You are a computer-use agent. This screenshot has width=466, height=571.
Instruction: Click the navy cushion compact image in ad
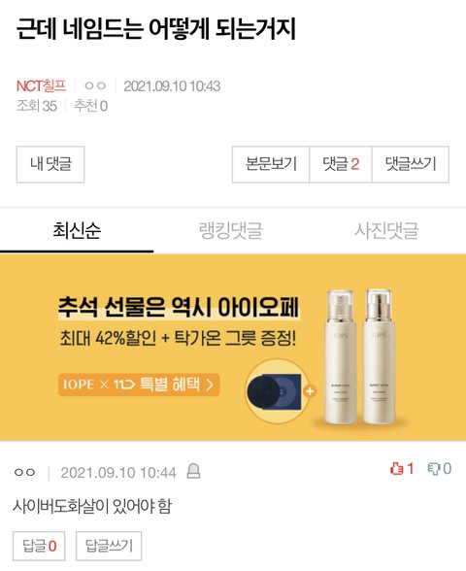point(274,392)
